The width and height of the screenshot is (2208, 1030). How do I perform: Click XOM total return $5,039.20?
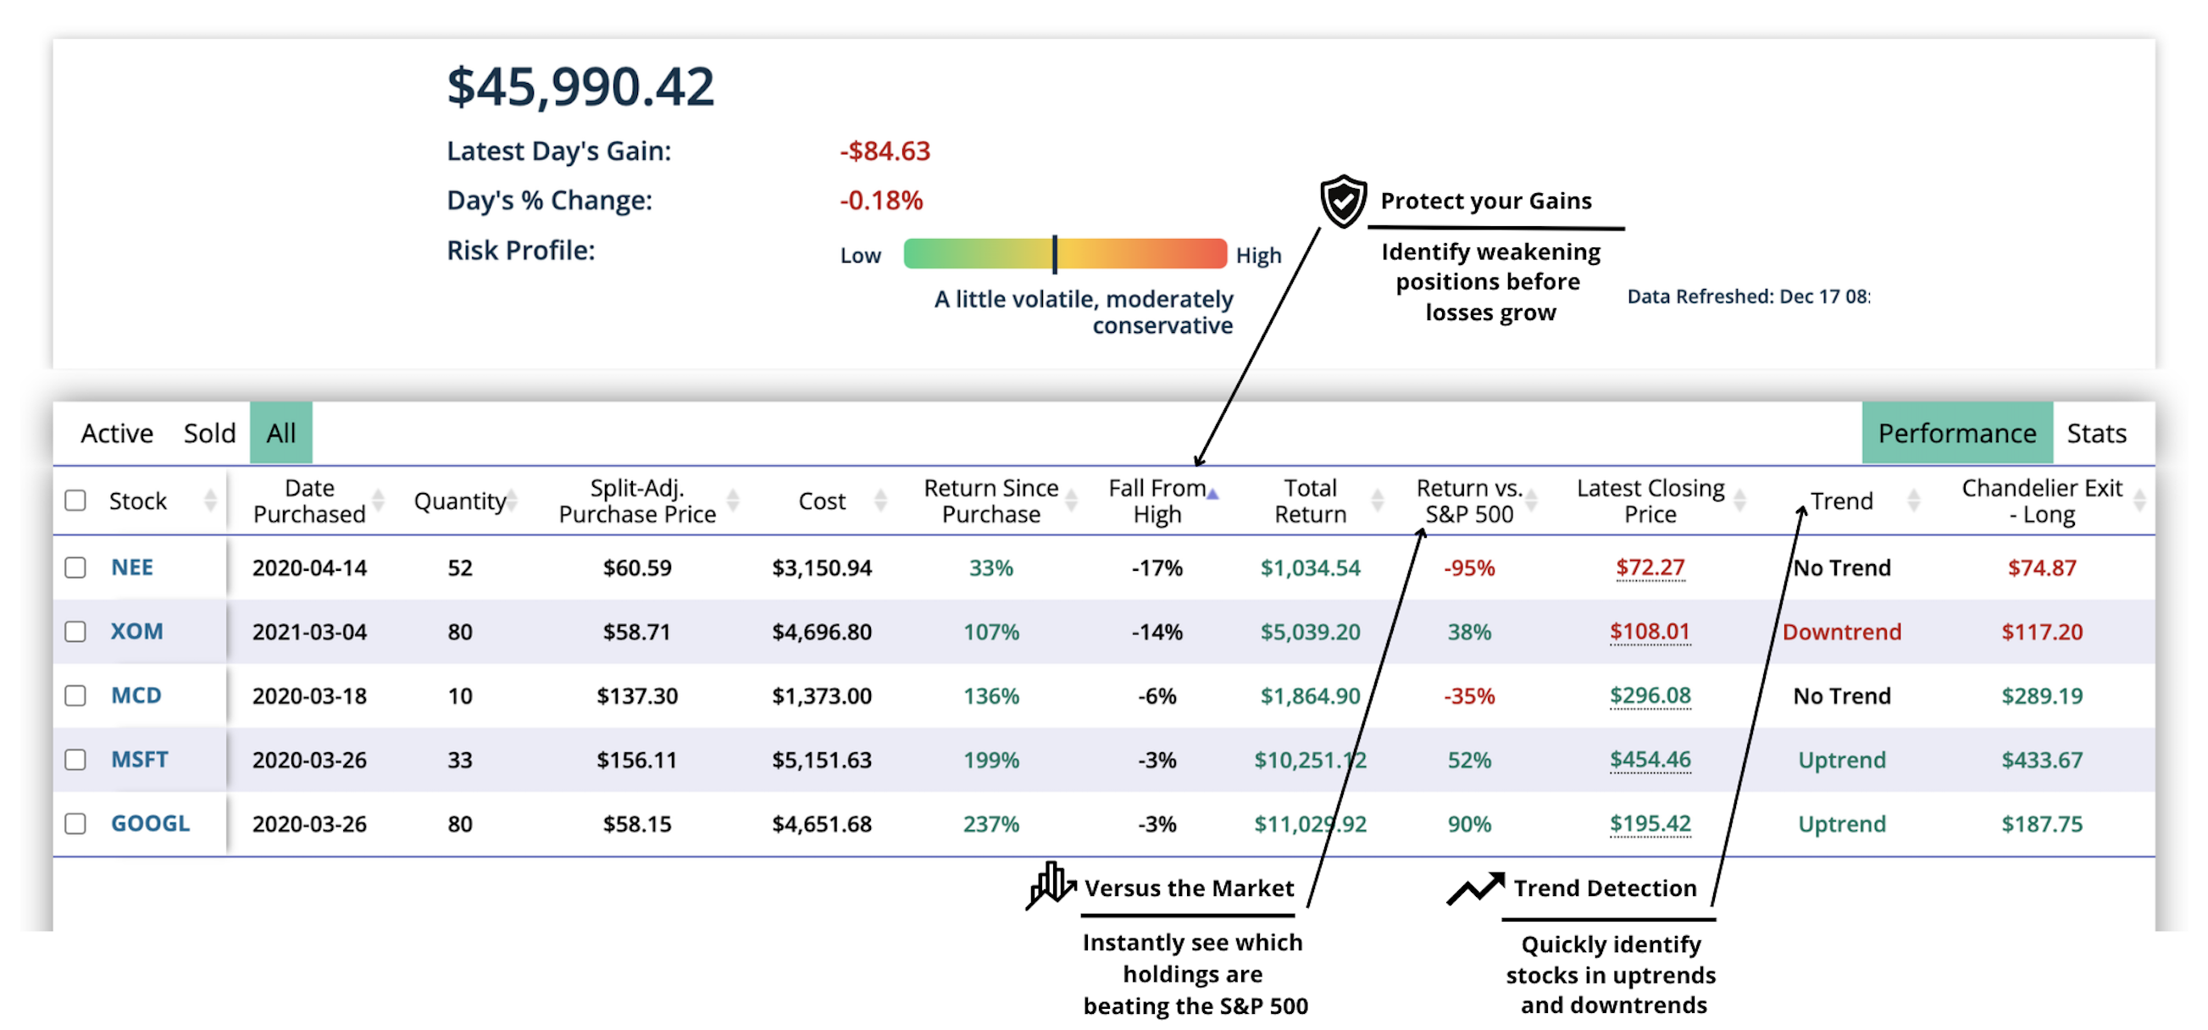click(1310, 633)
